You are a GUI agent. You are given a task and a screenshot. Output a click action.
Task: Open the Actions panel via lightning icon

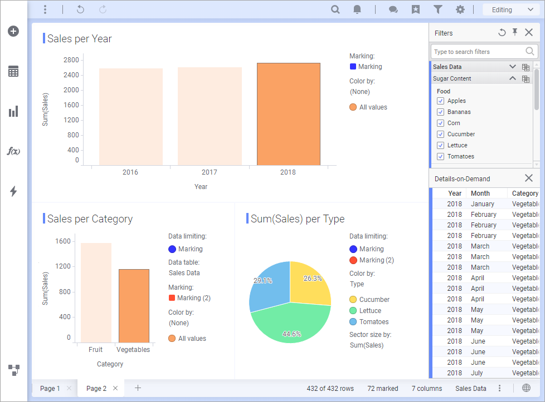(x=13, y=191)
